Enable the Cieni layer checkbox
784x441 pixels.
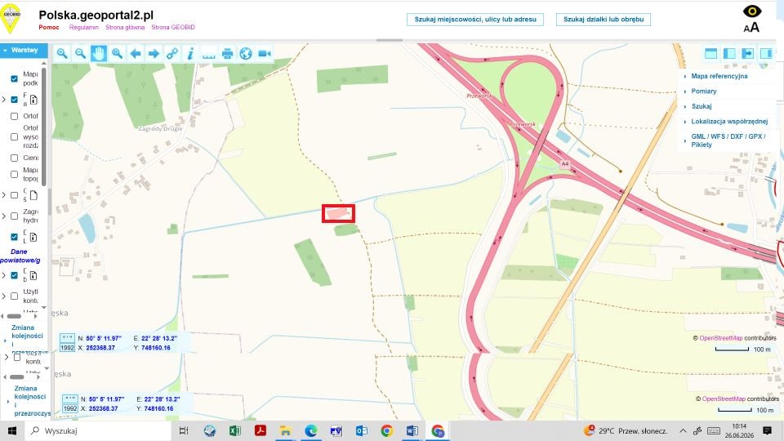(14, 158)
